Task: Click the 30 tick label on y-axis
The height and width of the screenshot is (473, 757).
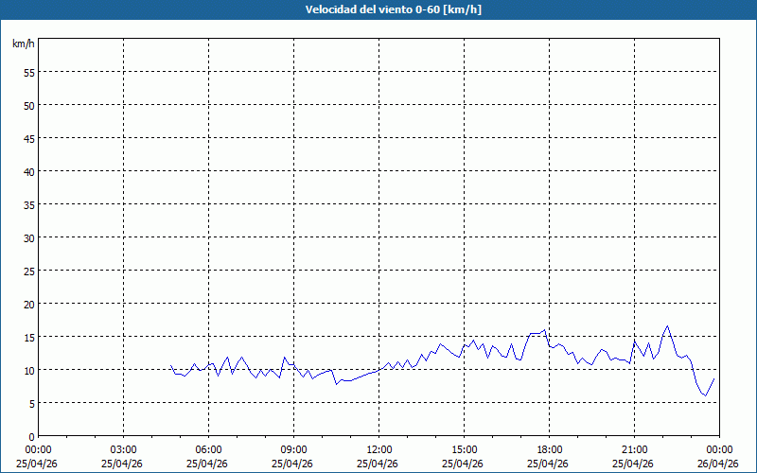Action: (x=28, y=237)
